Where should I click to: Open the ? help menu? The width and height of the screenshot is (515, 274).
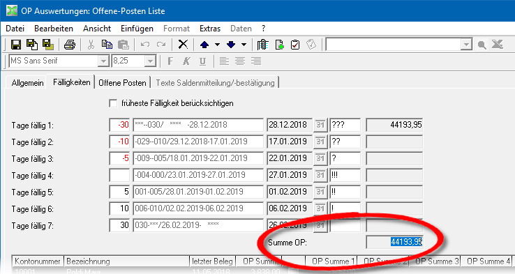click(263, 29)
